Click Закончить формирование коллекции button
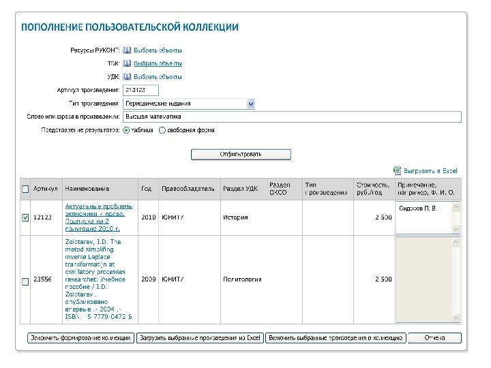 [80, 338]
